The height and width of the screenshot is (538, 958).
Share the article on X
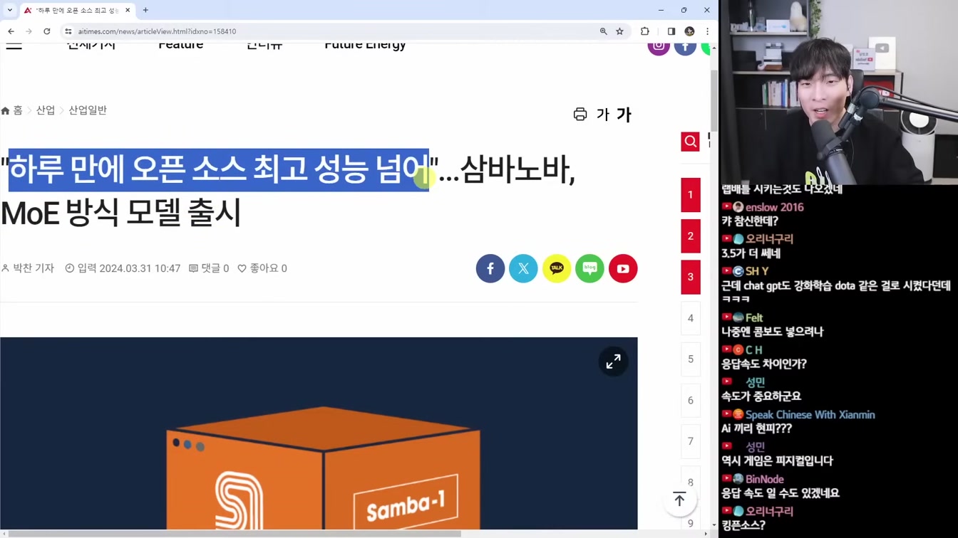click(523, 268)
